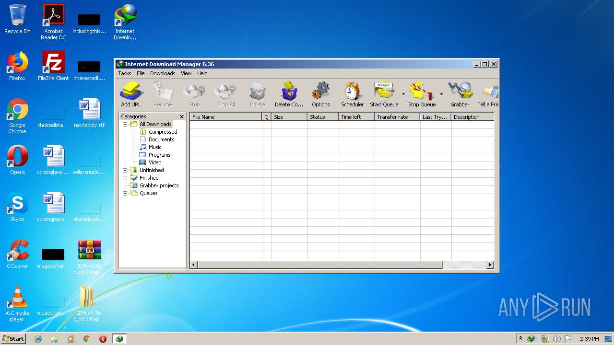Open the Opera desktop icon
The height and width of the screenshot is (345, 614).
17,160
